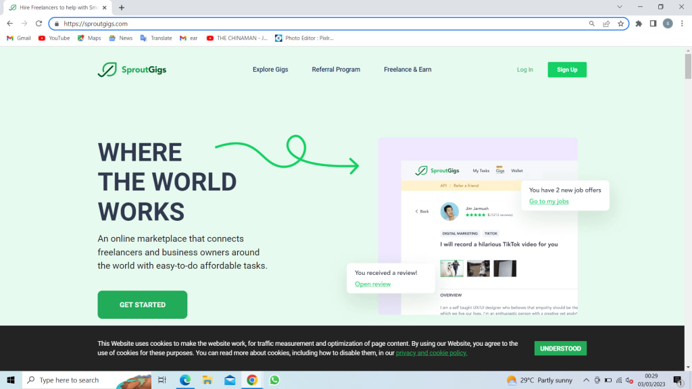Click the padlock site info icon
The image size is (692, 389).
point(57,24)
